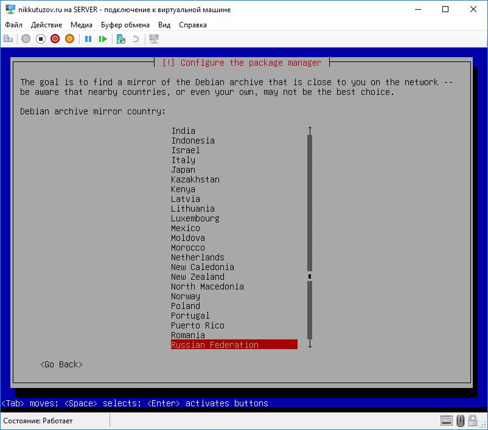
Task: Activate the <Go Back> button
Action: (x=61, y=364)
